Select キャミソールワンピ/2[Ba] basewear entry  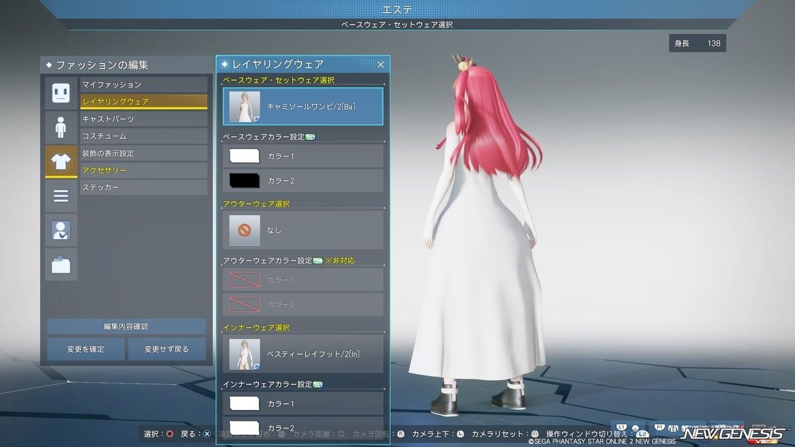point(303,106)
